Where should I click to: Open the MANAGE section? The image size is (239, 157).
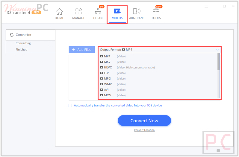[x=78, y=14]
